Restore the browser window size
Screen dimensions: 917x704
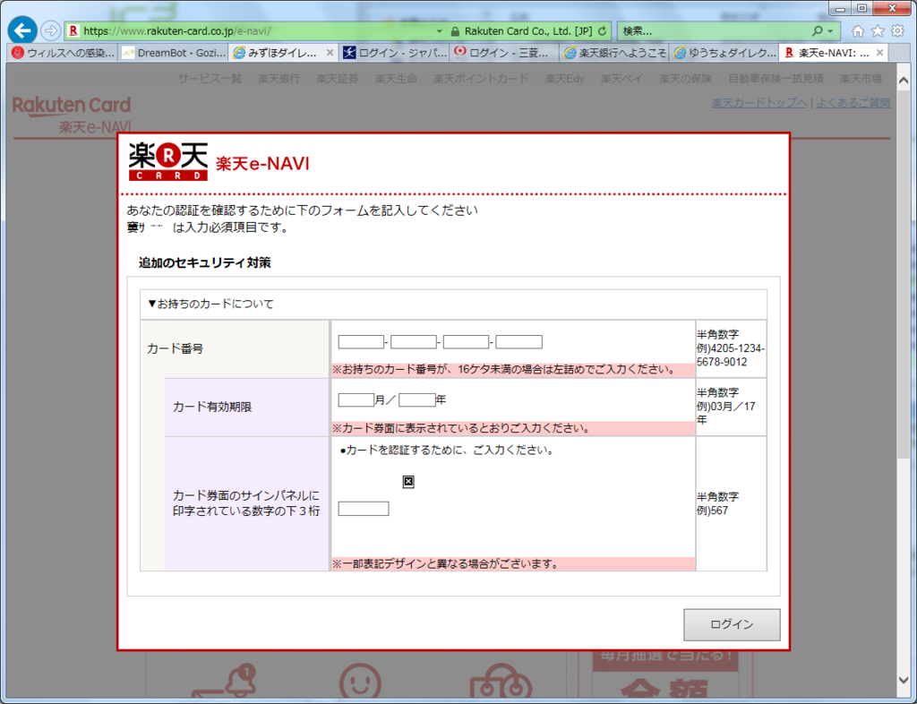tap(862, 8)
